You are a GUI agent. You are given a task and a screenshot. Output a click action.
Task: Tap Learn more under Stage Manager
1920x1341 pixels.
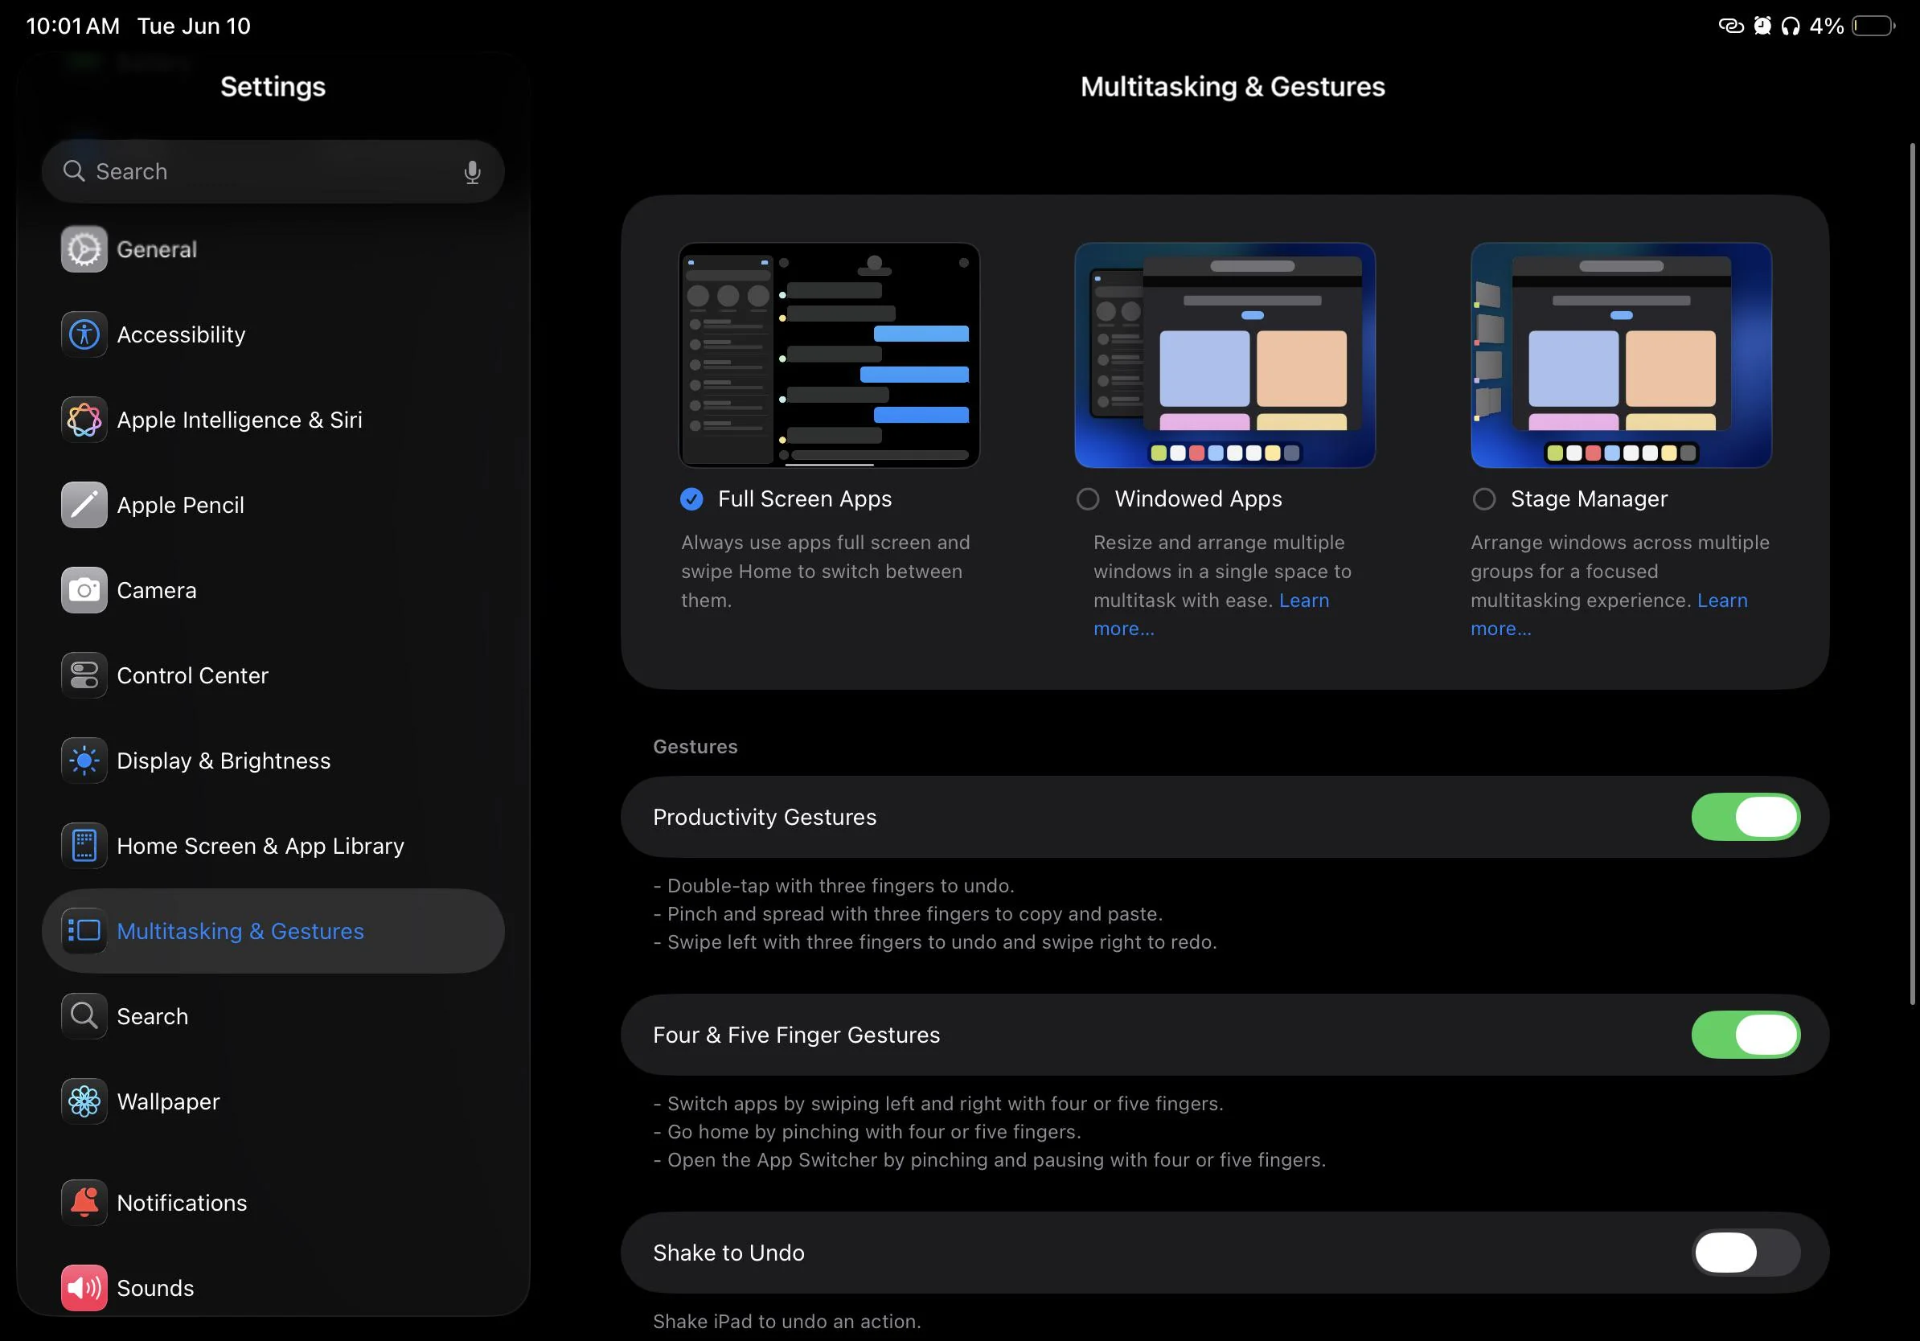1723,601
